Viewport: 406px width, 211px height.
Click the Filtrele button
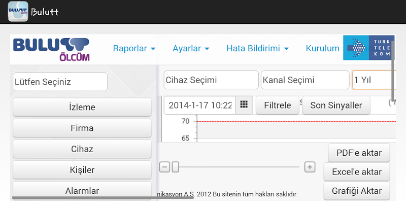point(277,105)
